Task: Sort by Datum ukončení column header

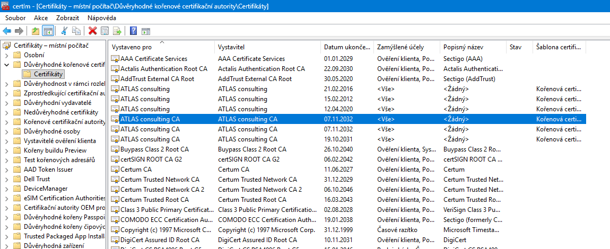Action: (347, 47)
